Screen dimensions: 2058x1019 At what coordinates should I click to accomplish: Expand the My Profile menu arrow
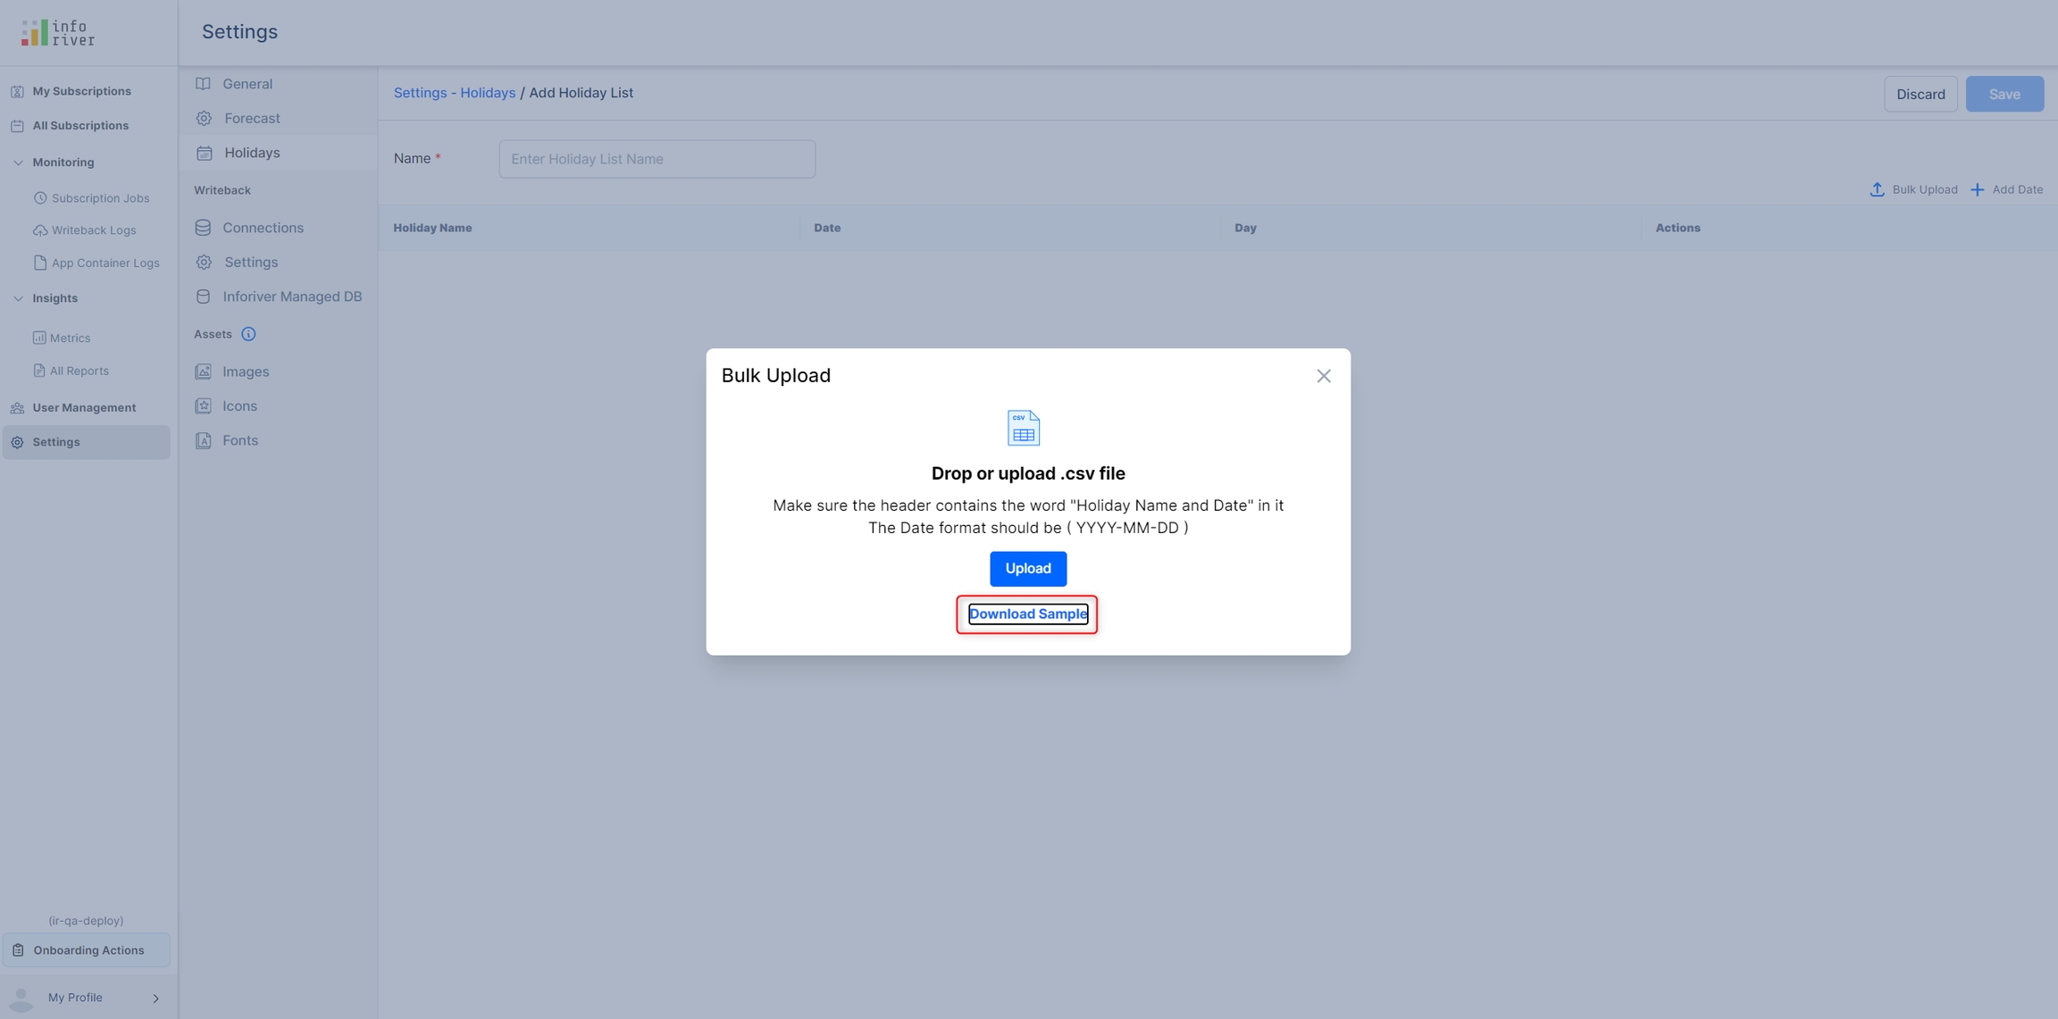[x=155, y=998]
